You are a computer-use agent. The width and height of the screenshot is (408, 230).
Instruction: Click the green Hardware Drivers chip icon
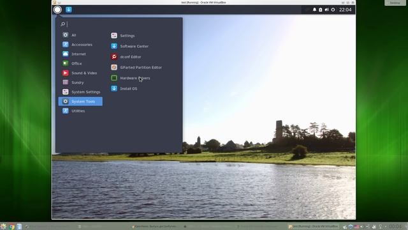[x=114, y=78]
